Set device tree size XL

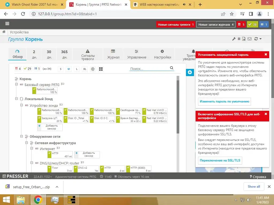tap(85, 69)
